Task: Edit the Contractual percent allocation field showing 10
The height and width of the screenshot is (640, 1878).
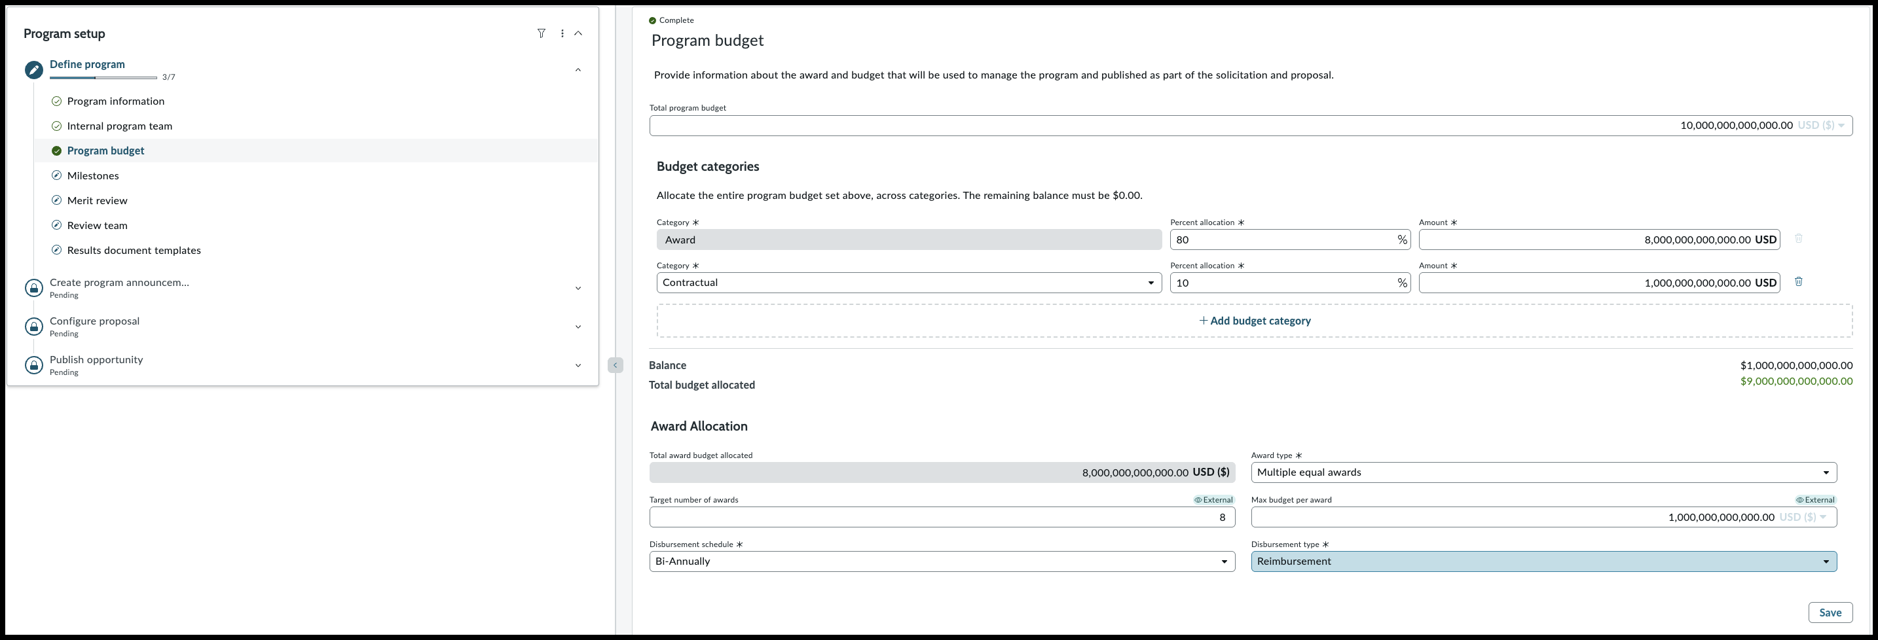Action: tap(1291, 283)
